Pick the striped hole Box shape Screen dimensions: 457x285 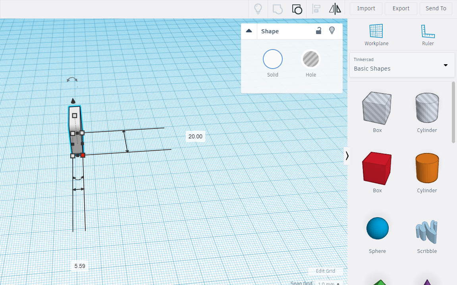(377, 108)
